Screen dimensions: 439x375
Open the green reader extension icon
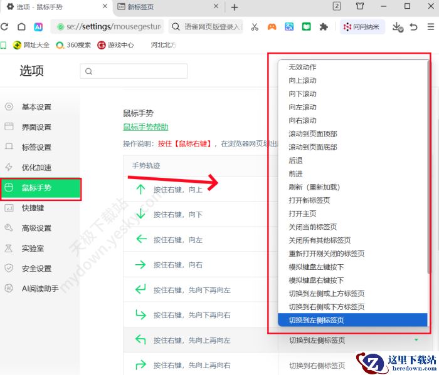pos(306,27)
